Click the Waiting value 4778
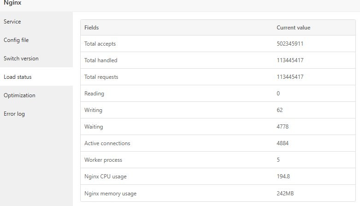The image size is (360, 206). click(283, 127)
